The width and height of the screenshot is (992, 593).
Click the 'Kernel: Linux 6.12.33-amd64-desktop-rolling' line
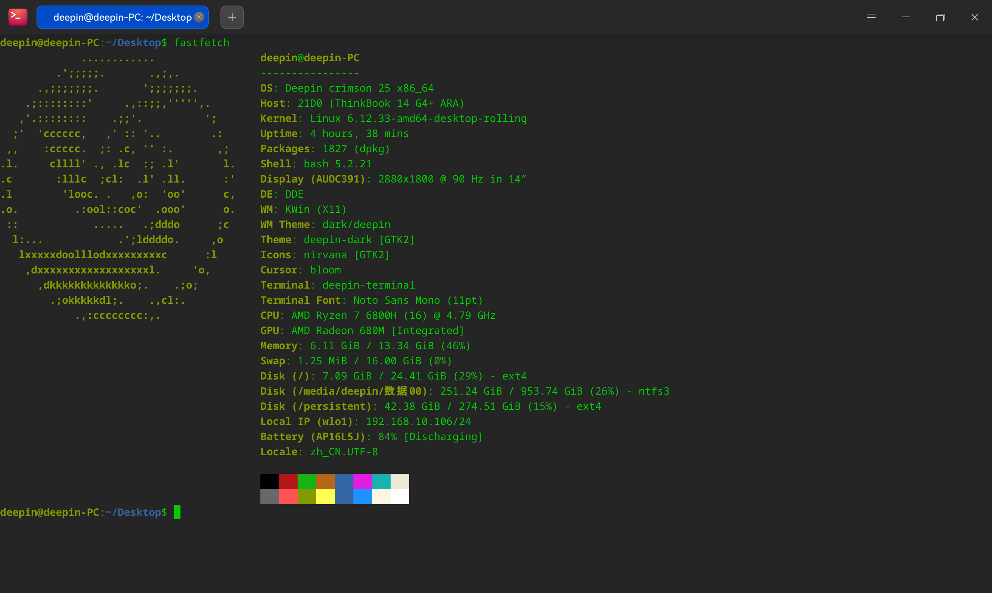[394, 119]
